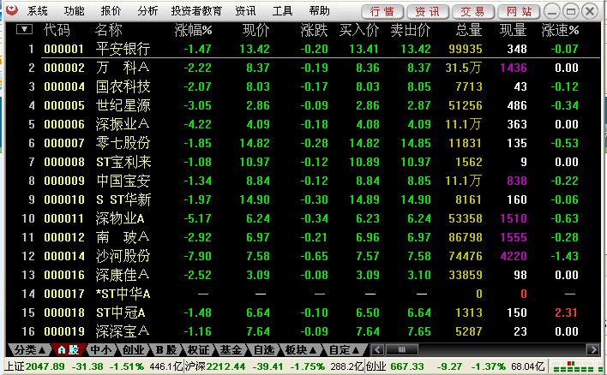Viewport: 607px width, 375px height.
Task: Maximize the window
Action: [571, 11]
